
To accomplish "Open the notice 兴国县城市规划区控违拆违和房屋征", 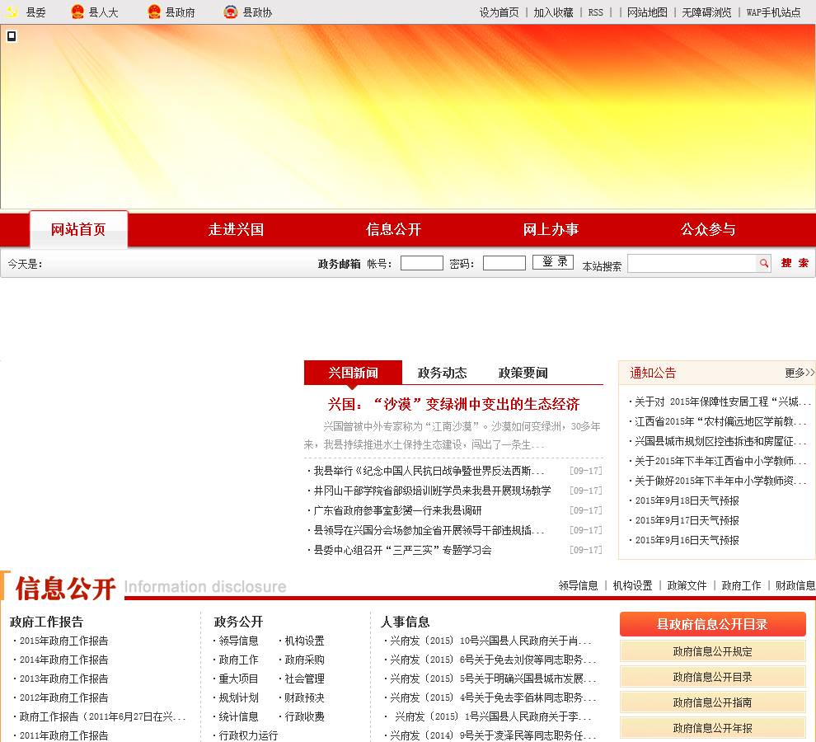I will click(720, 442).
